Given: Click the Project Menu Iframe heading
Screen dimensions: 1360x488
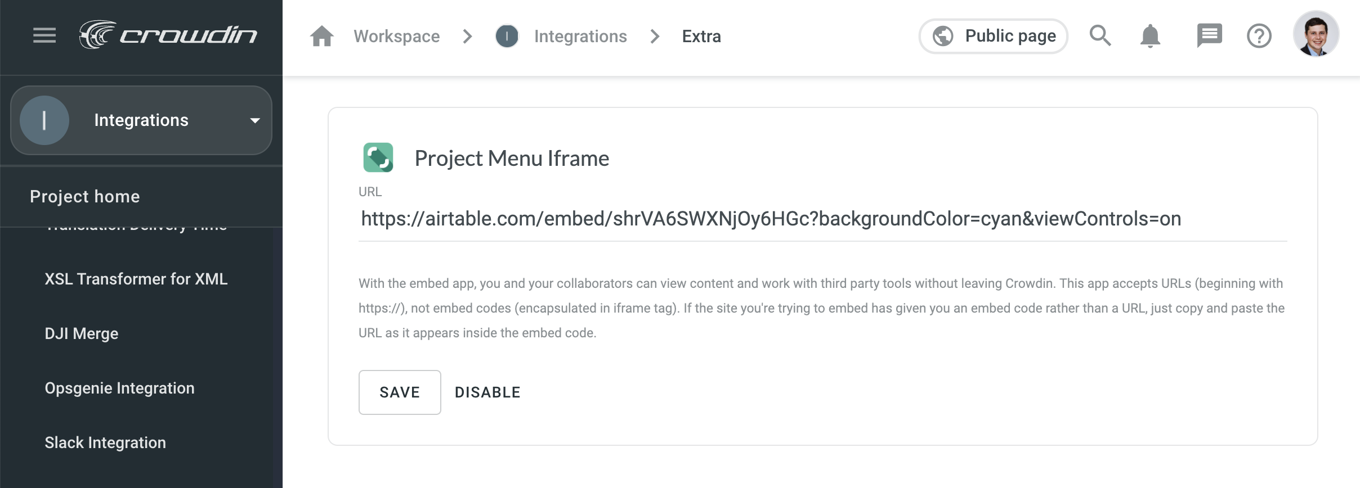Looking at the screenshot, I should 512,159.
